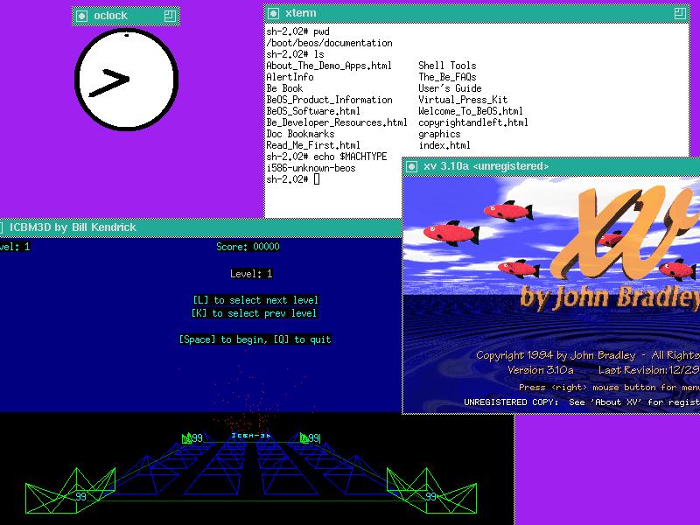
Task: Click The_Be_FAQs entry in xterm
Action: (x=447, y=77)
